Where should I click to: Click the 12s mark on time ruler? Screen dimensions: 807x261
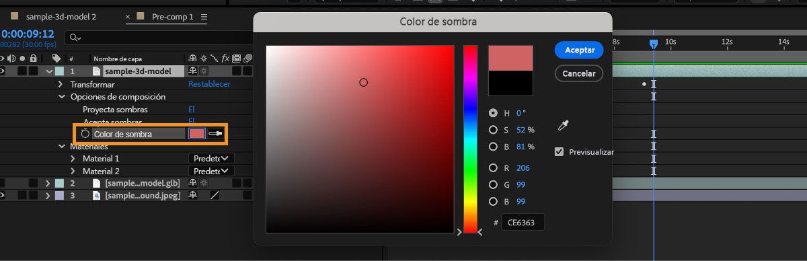point(727,42)
